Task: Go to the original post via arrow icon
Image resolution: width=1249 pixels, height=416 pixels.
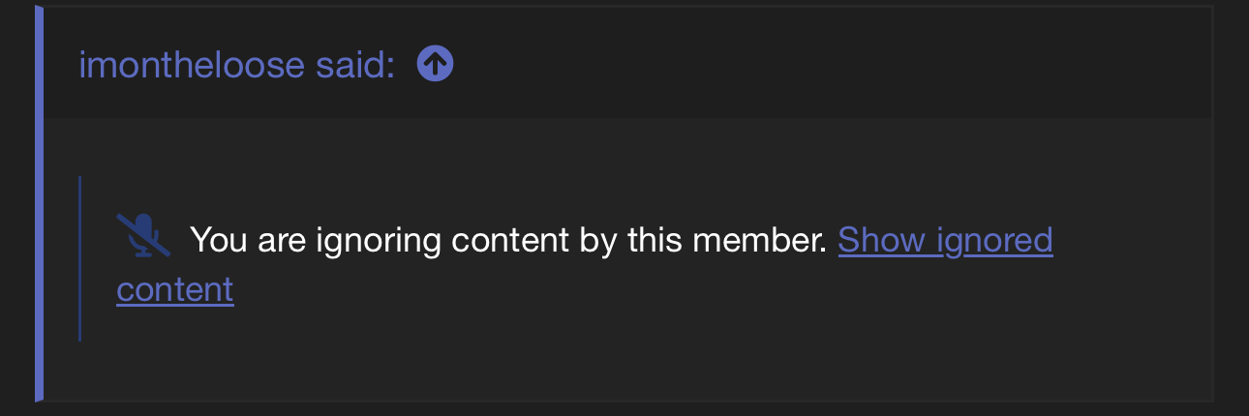Action: tap(435, 65)
